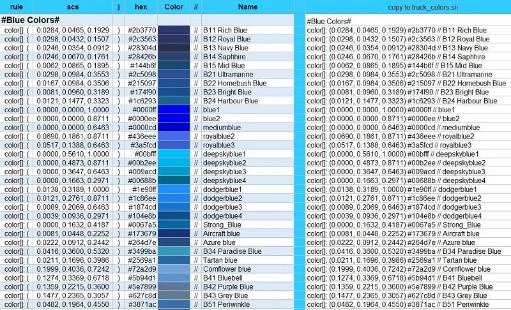Click the Cornflower blue color swatch
511x310 pixels.
point(174,269)
